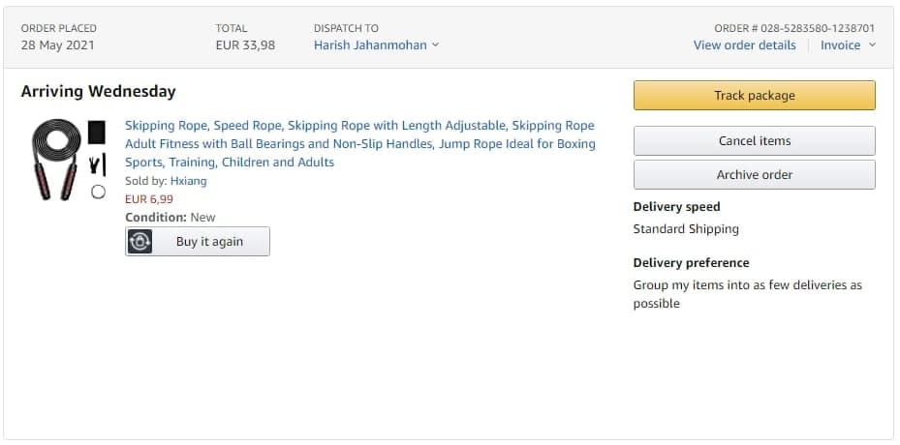Click the Buy it again circular arrows icon
Viewport: 900px width, 445px height.
(140, 242)
